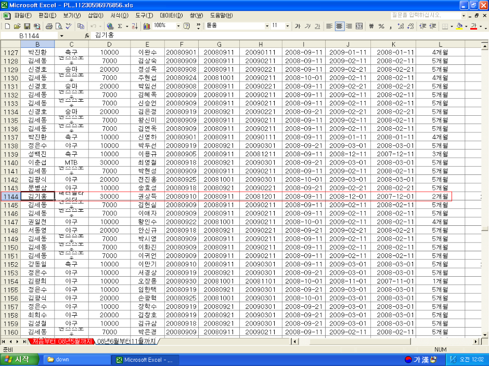Click Merge and Center icon
Image resolution: width=489 pixels, height=366 pixels.
click(x=359, y=26)
